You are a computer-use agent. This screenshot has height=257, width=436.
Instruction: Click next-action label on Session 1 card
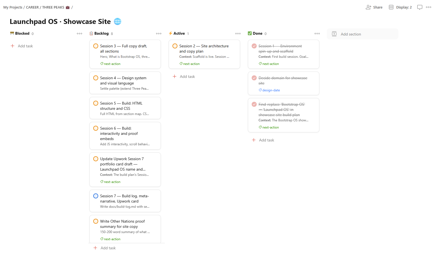point(269,64)
